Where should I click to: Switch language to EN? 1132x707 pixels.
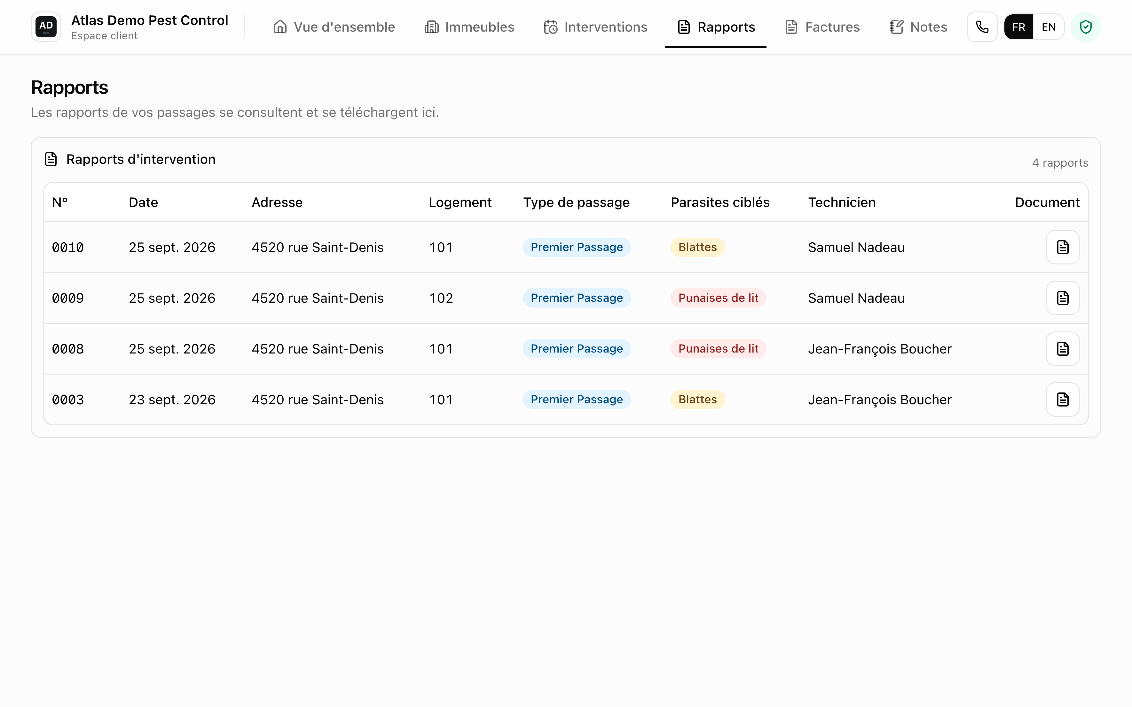point(1048,27)
